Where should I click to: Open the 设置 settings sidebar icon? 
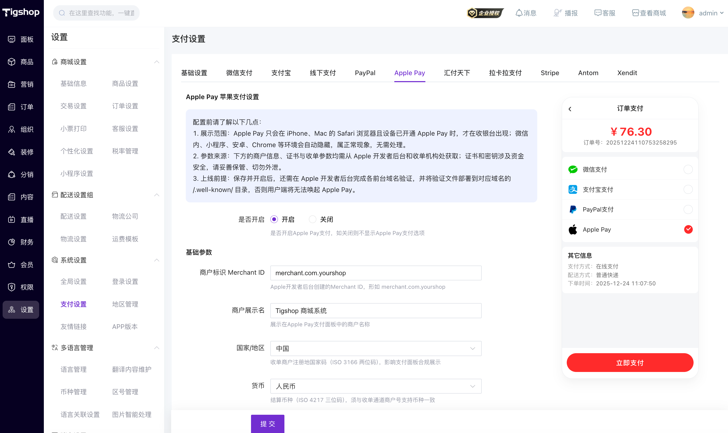click(12, 310)
